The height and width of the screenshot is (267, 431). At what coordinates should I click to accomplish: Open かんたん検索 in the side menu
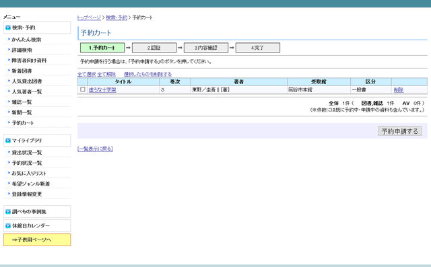coord(26,40)
